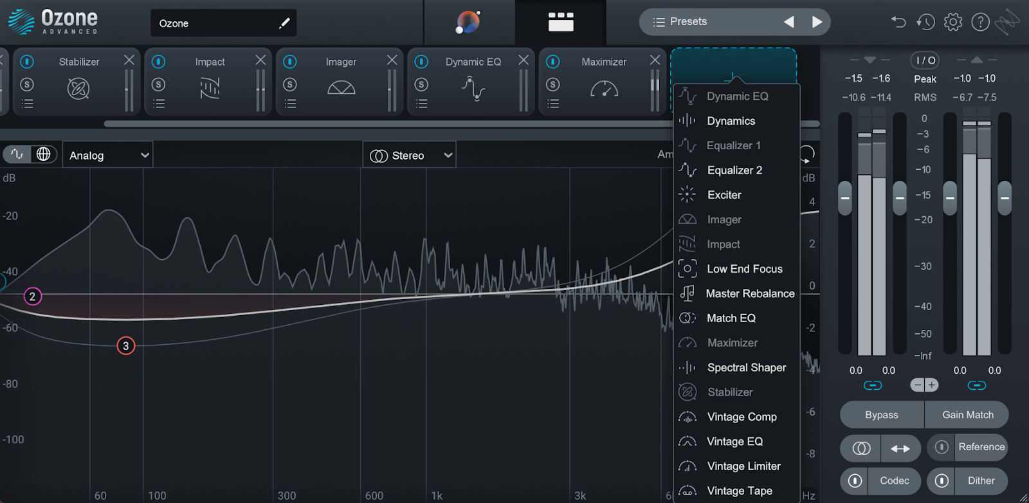Select EQ node 2 on the curve
This screenshot has width=1029, height=503.
pos(32,297)
